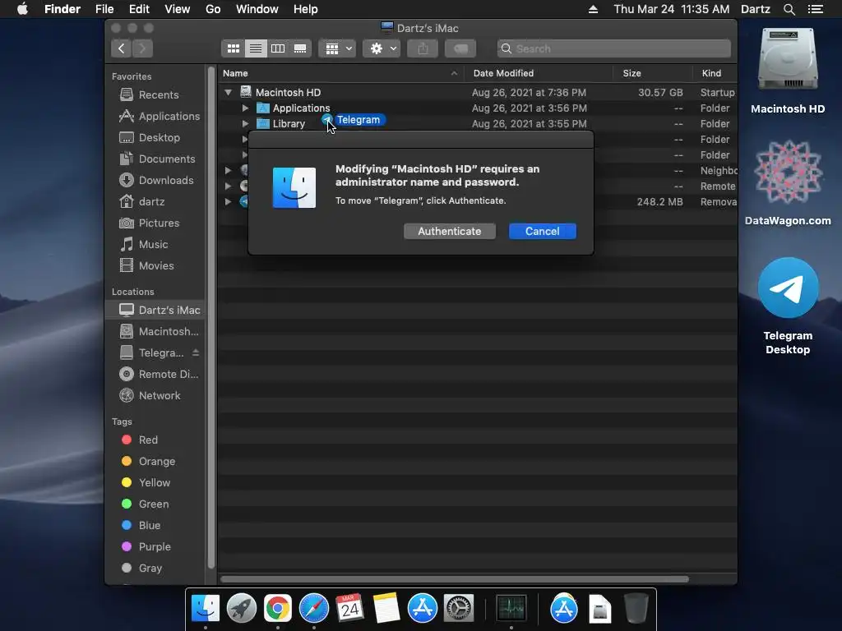The image size is (842, 631).
Task: Go back using the Finder back arrow
Action: [122, 48]
